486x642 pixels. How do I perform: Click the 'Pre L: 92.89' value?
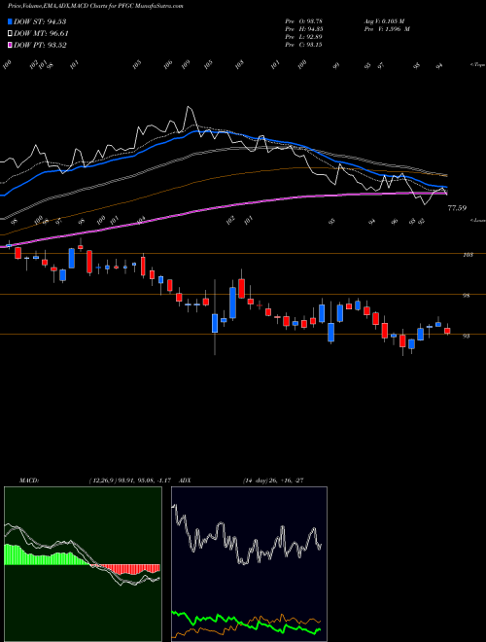(x=303, y=37)
